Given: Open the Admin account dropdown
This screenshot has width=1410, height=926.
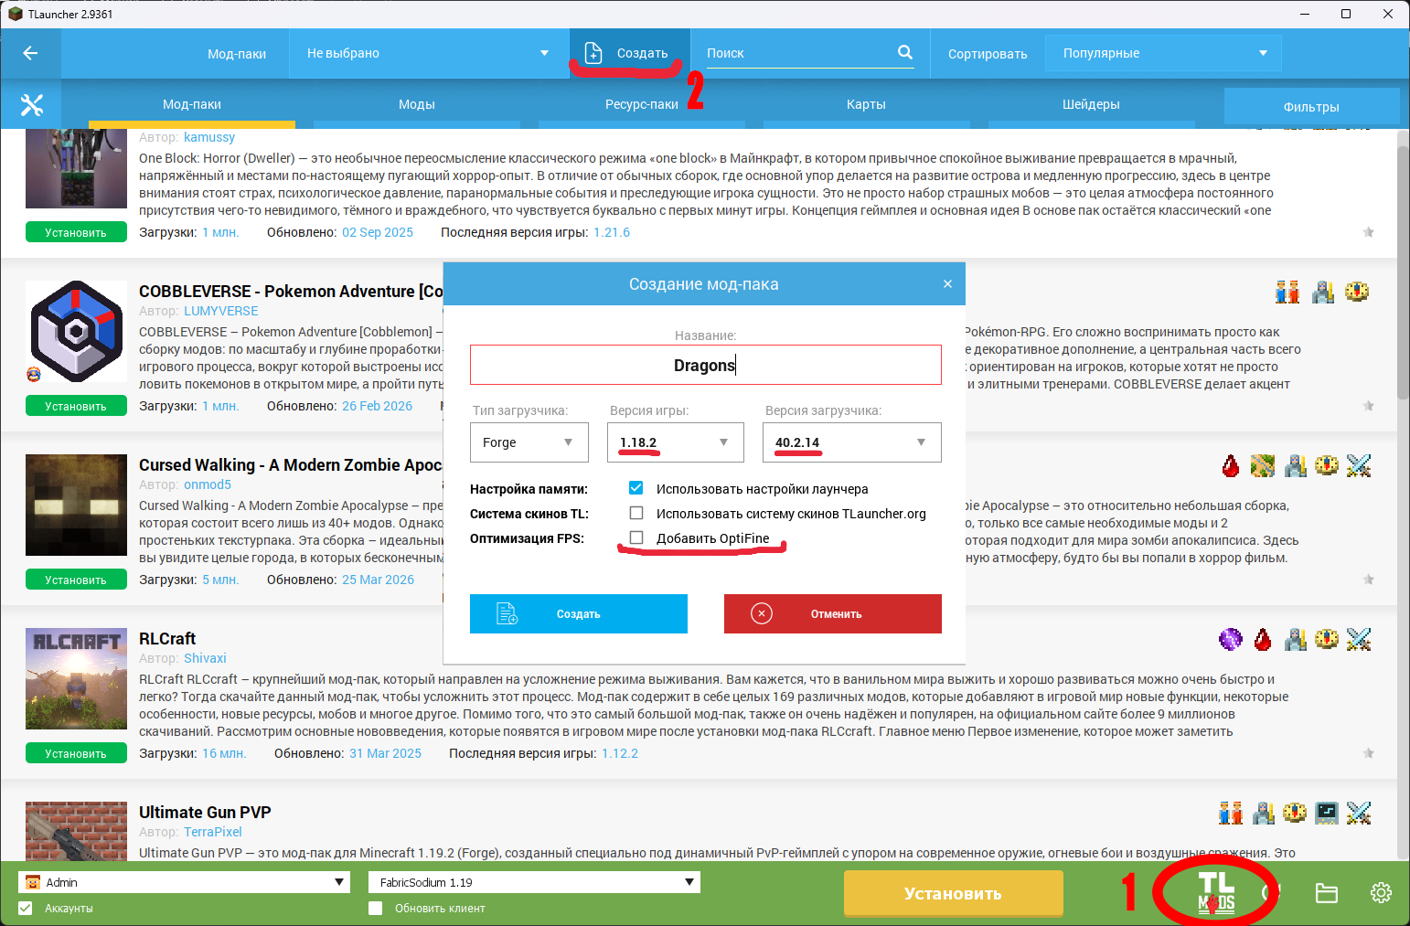Looking at the screenshot, I should click(x=185, y=882).
